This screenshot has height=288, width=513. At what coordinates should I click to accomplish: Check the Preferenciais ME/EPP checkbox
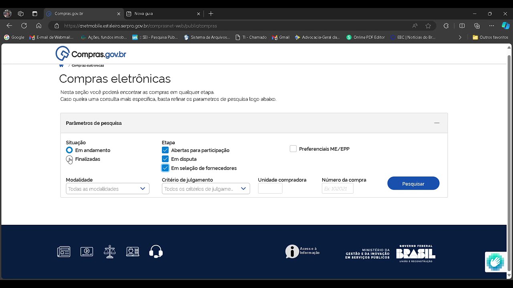point(293,149)
